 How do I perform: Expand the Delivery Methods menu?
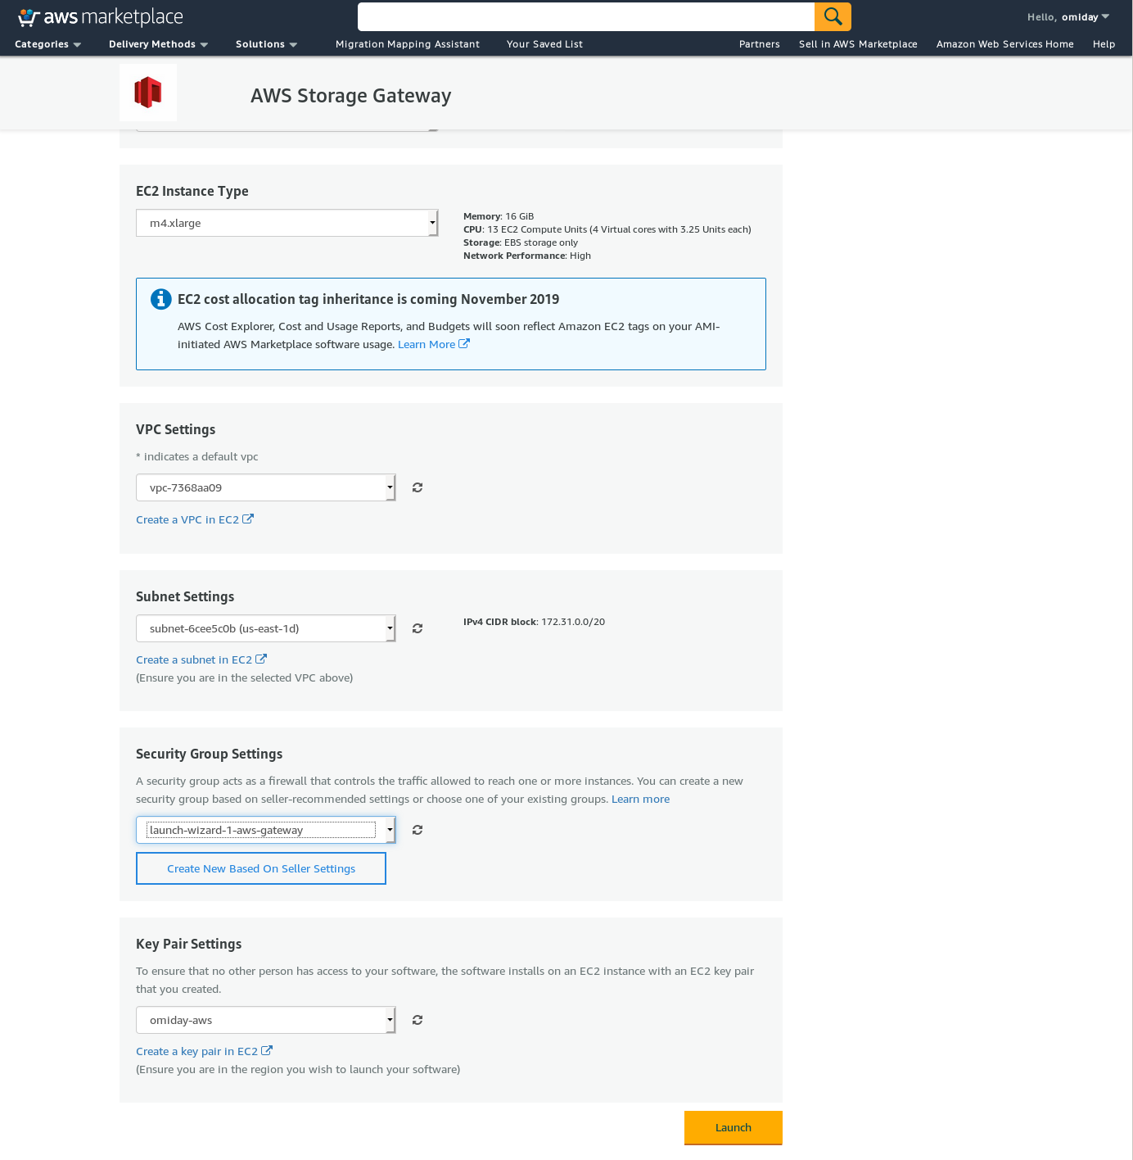point(158,44)
